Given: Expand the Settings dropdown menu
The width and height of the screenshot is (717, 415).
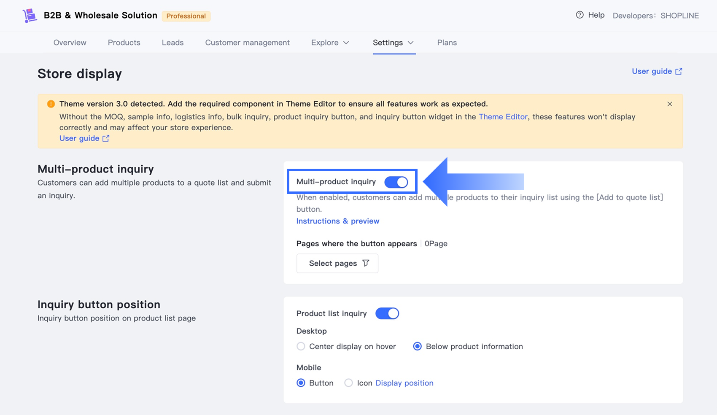Looking at the screenshot, I should (x=394, y=43).
